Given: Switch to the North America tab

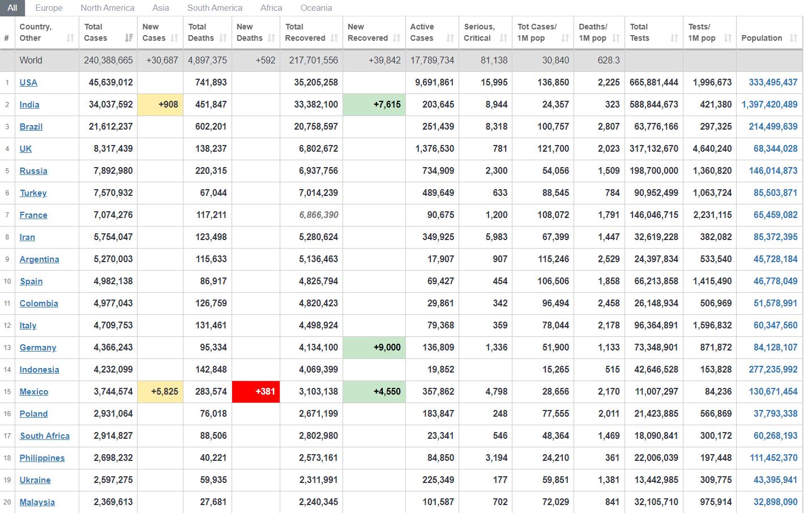Looking at the screenshot, I should click(x=108, y=8).
